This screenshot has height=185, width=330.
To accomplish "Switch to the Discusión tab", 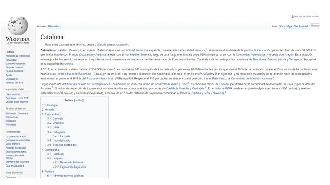I will point(54,26).
